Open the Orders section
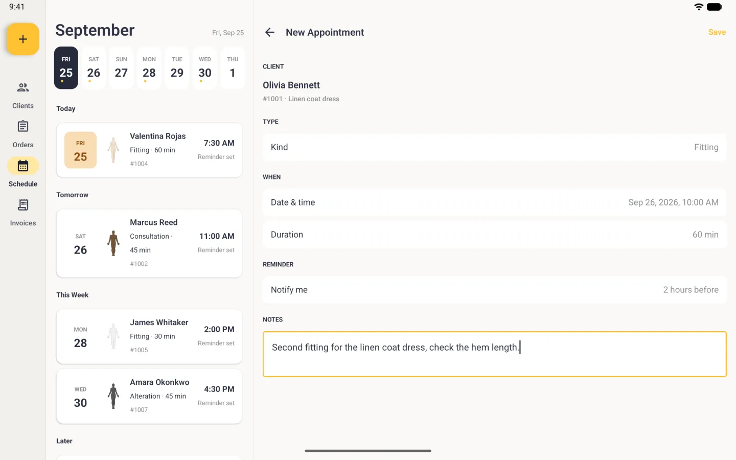This screenshot has height=460, width=736. coord(23,134)
